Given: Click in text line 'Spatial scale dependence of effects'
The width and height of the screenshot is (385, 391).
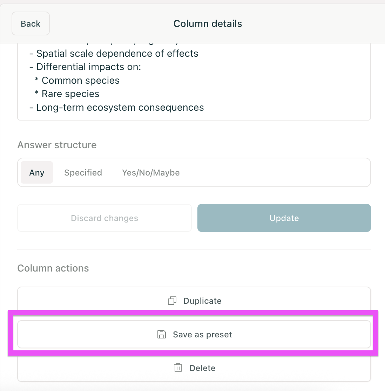Looking at the screenshot, I should coord(117,54).
